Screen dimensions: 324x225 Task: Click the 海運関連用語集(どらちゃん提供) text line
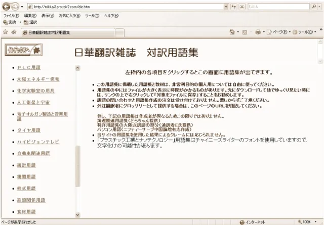pyautogui.click(x=129, y=120)
